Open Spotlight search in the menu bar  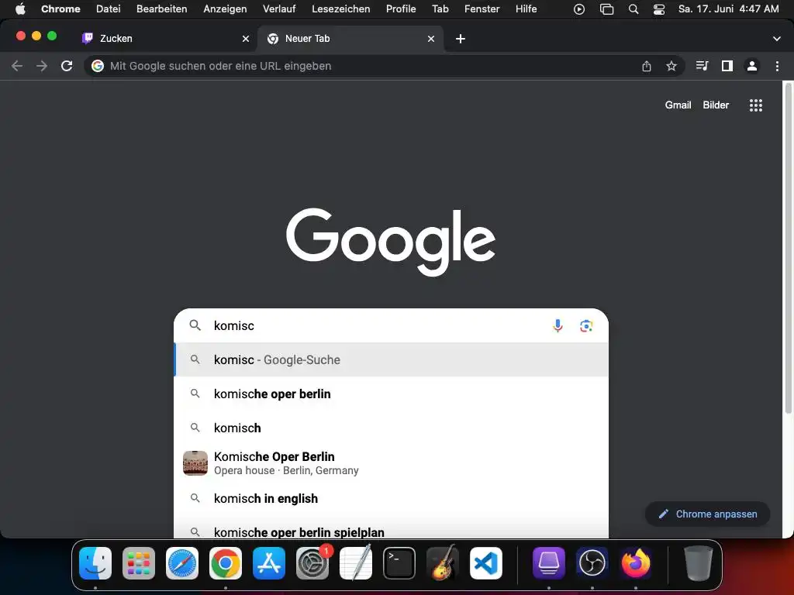click(x=633, y=9)
